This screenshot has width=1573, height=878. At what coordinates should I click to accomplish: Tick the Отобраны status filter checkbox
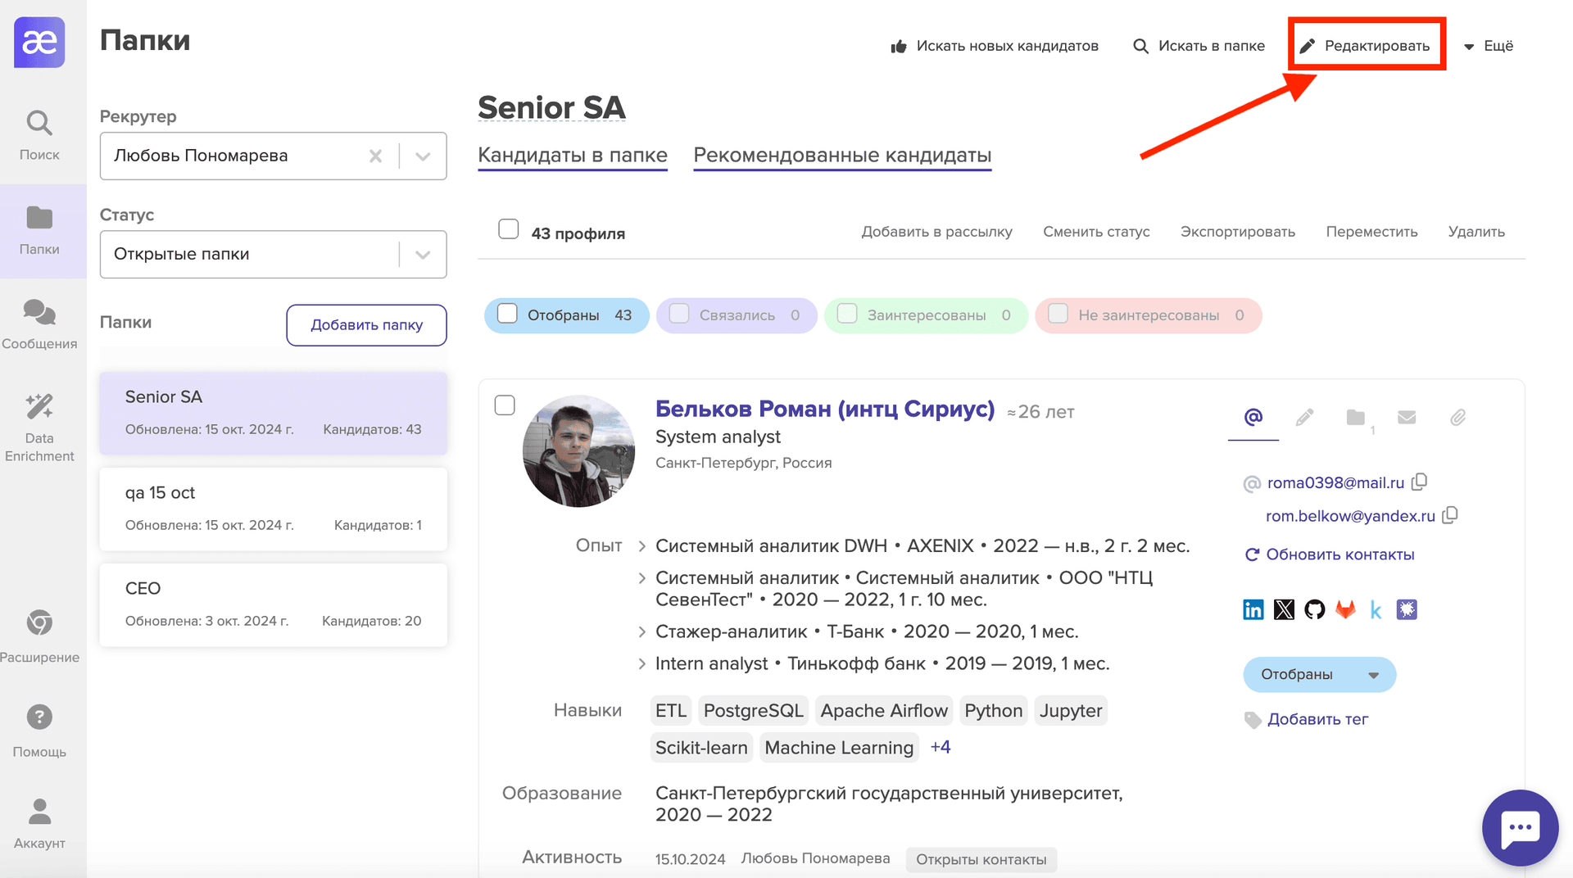(508, 315)
